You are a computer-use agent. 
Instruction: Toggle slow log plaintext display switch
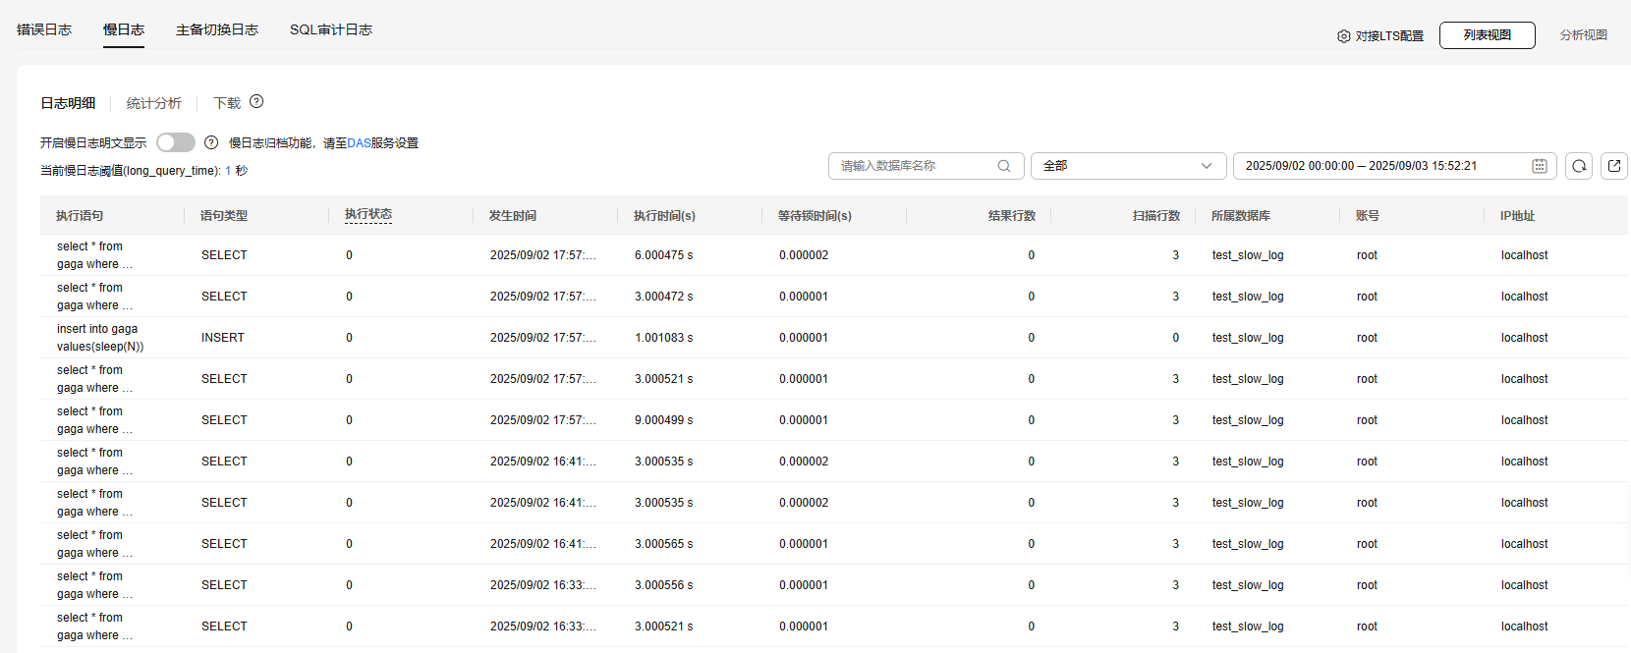[x=176, y=142]
